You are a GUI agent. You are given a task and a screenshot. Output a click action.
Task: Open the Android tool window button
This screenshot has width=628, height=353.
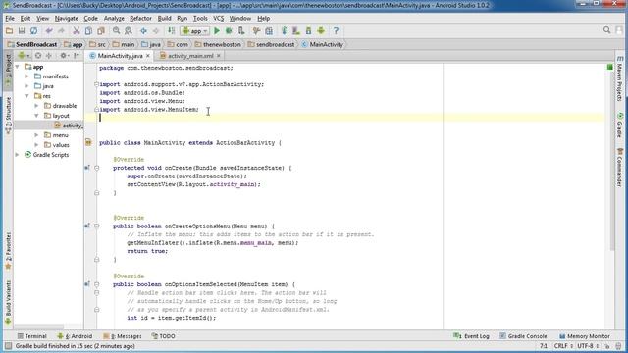click(75, 336)
